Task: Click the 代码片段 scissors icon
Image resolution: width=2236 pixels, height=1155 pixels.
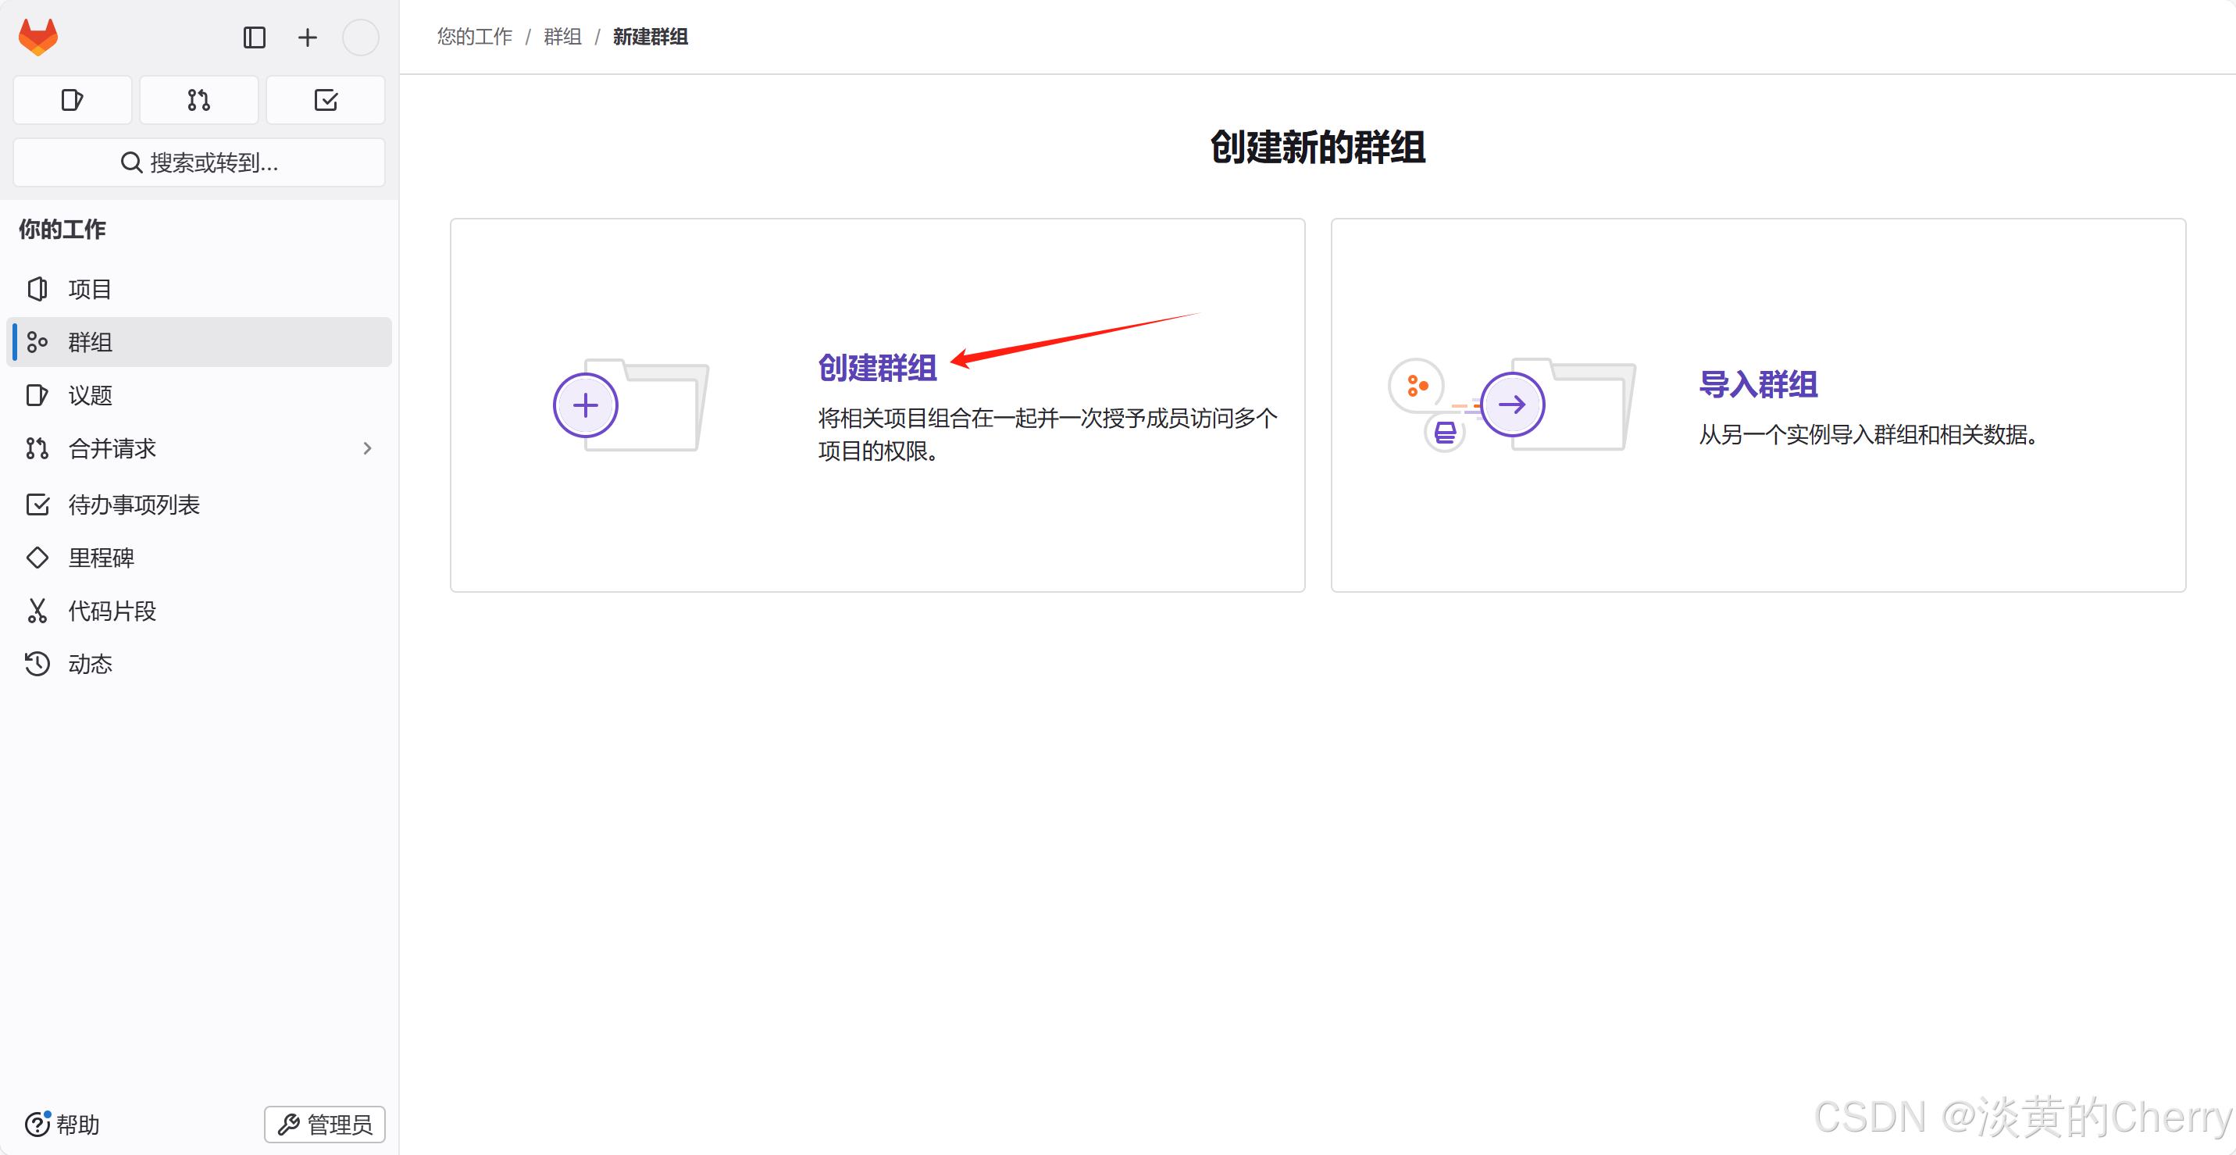Action: 37,610
